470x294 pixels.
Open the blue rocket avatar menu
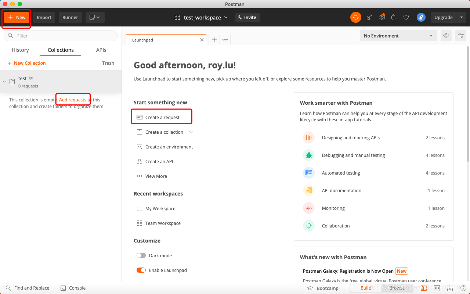tap(421, 17)
